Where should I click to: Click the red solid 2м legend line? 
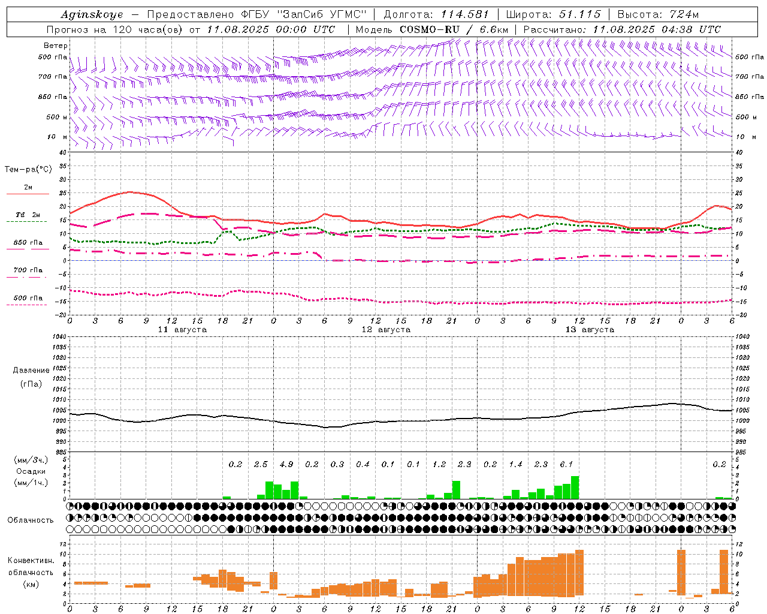28,194
